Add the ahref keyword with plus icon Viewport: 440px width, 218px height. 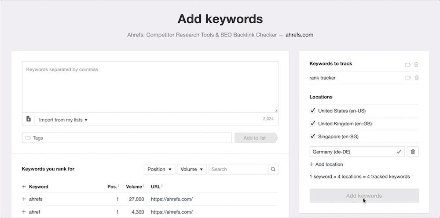(x=24, y=212)
